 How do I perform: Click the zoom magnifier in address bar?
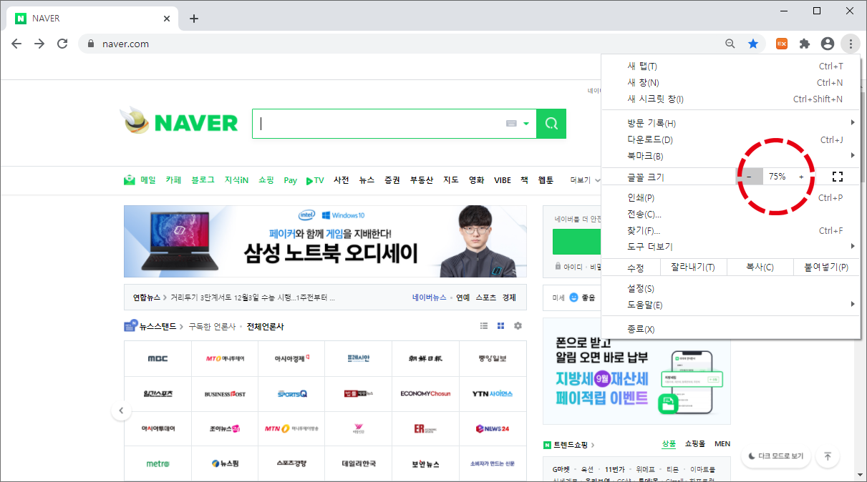[x=730, y=44]
